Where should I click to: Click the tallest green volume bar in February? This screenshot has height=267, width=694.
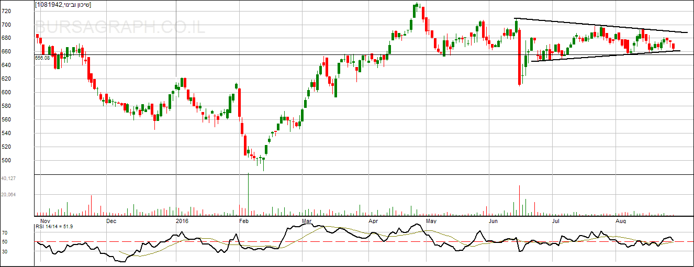click(248, 194)
